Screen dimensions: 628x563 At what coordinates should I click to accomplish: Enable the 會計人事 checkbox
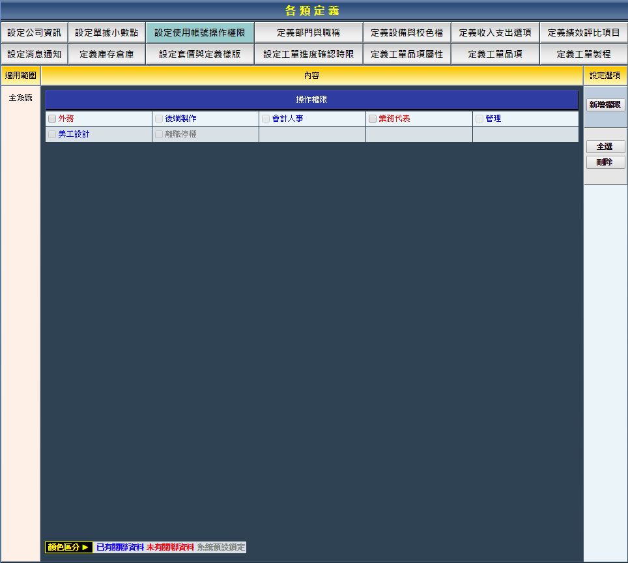pyautogui.click(x=266, y=119)
